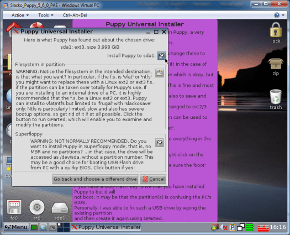Click the Superfloppy mode install icon button
The image size is (290, 235).
160,143
